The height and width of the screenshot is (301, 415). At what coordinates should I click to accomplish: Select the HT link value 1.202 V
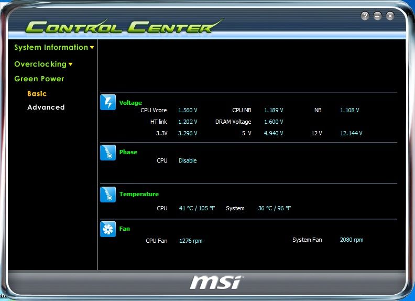(188, 122)
